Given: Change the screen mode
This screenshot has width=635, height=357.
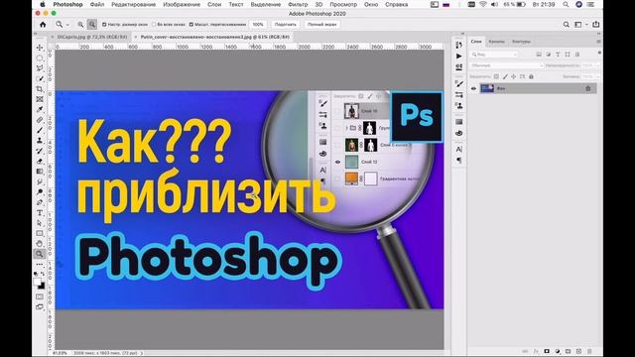Looking at the screenshot, I should click(40, 306).
